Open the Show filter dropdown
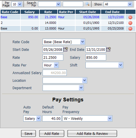This screenshot has height=138, width=136. tap(118, 4)
